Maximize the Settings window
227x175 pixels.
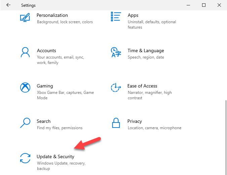click(x=204, y=5)
